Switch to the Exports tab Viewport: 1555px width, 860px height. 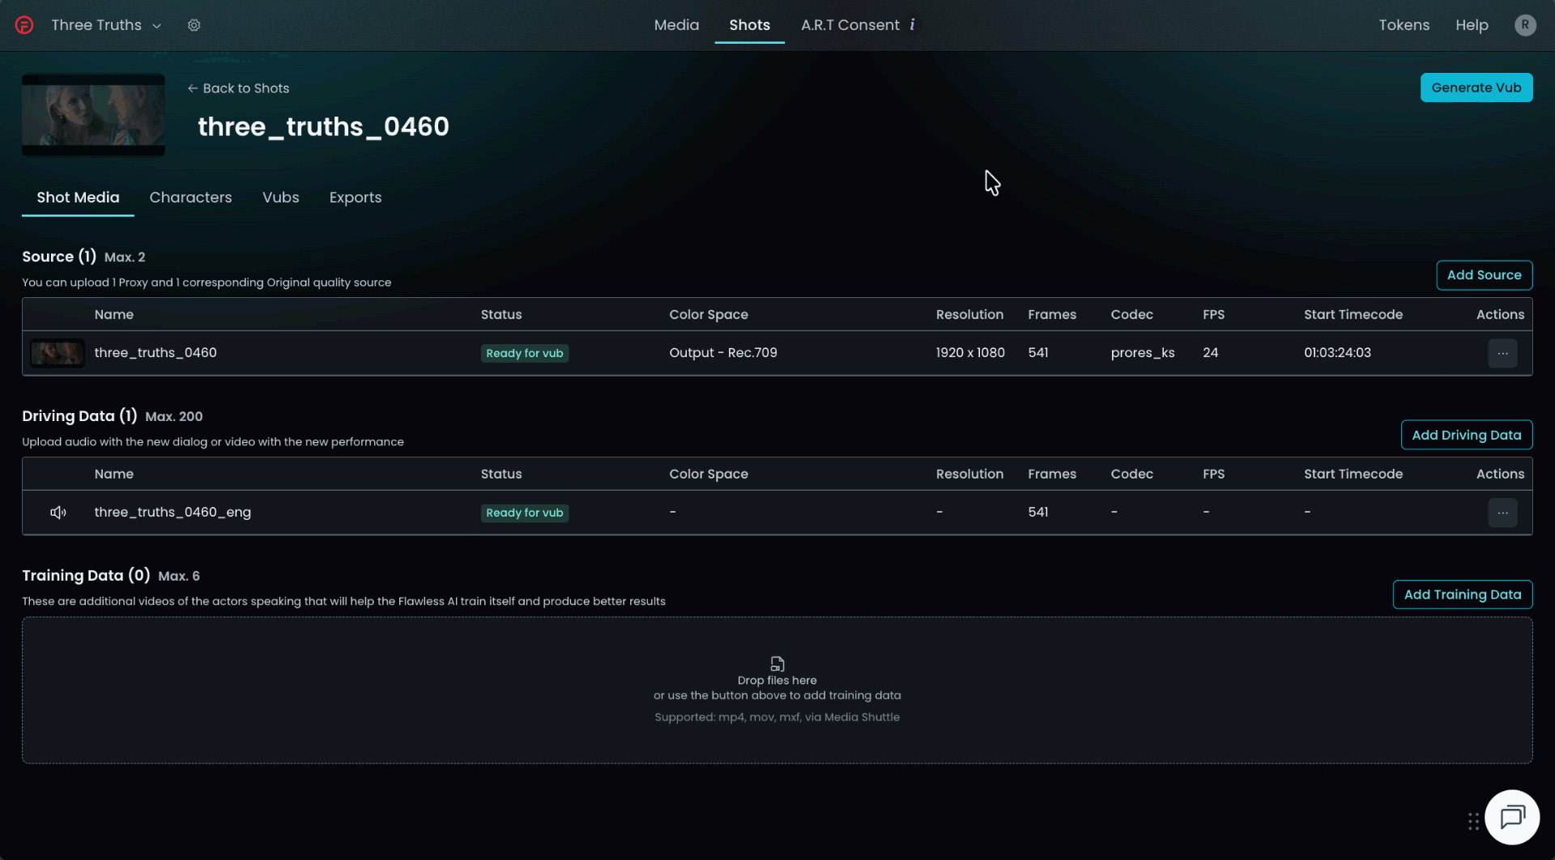tap(355, 198)
